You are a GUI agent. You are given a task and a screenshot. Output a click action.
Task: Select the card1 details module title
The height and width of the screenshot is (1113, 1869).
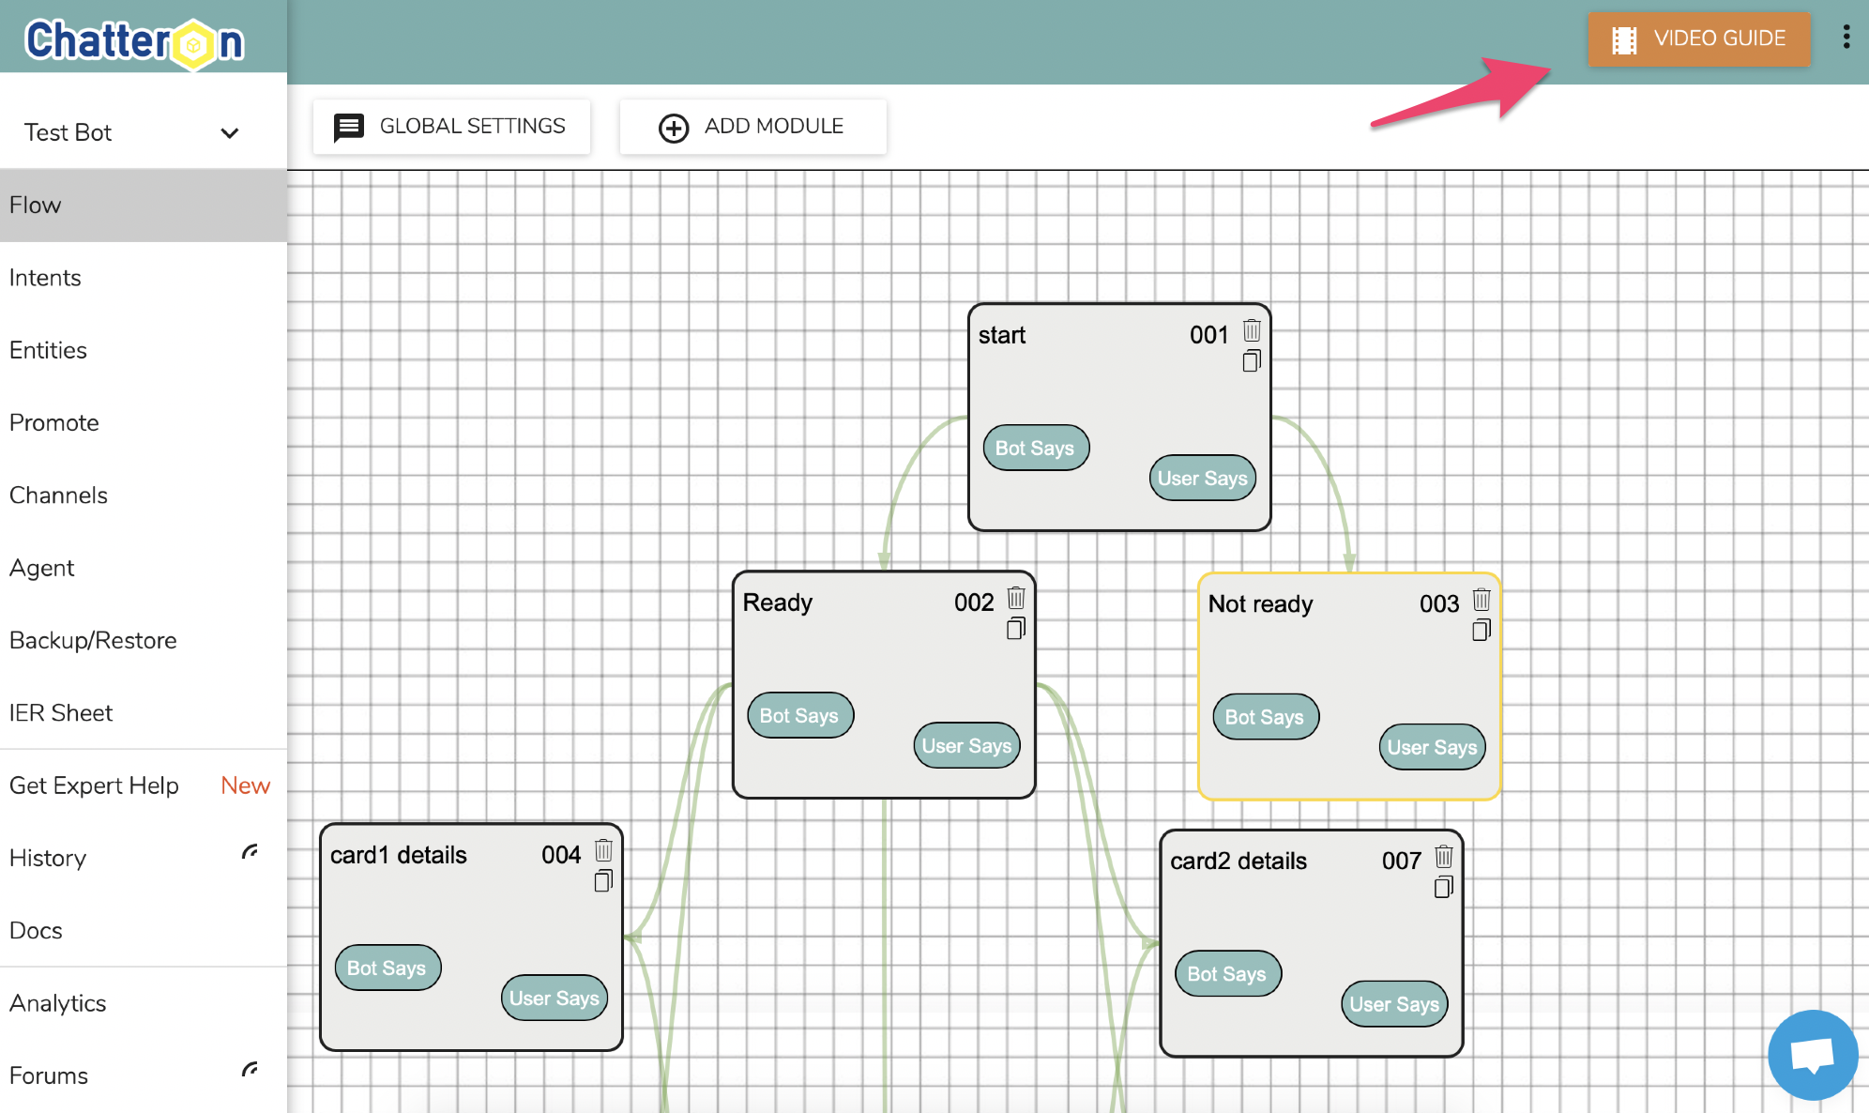(x=398, y=855)
